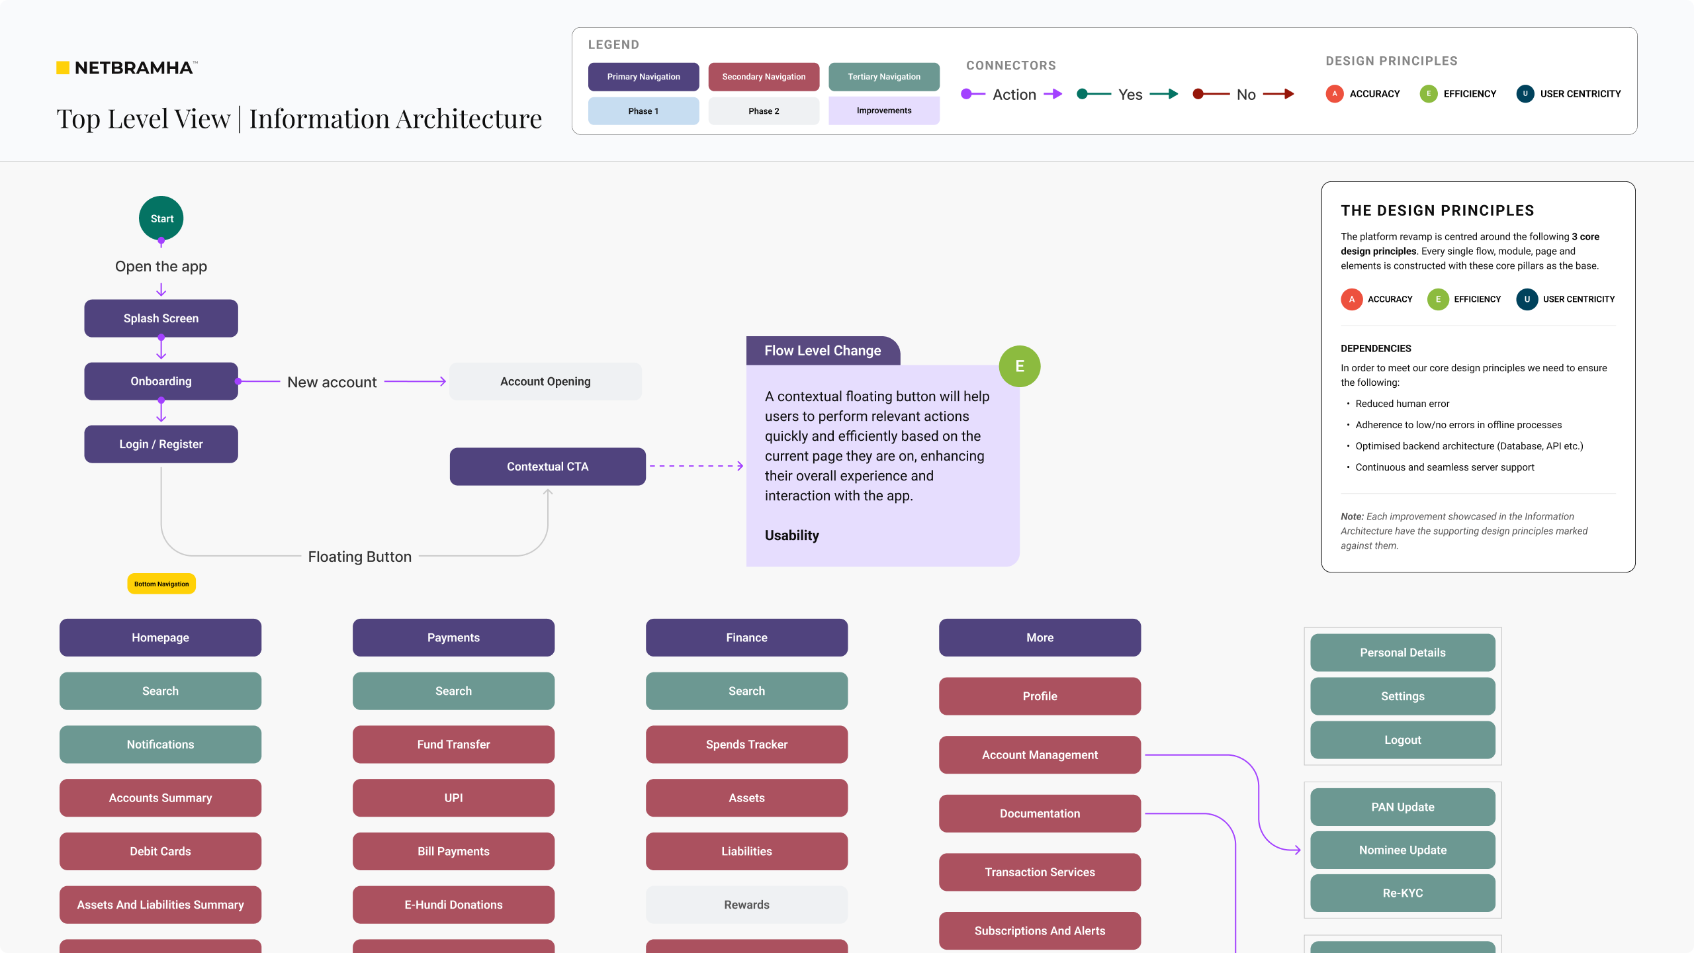The height and width of the screenshot is (953, 1694).
Task: Select the Homepage primary navigation block
Action: click(160, 637)
